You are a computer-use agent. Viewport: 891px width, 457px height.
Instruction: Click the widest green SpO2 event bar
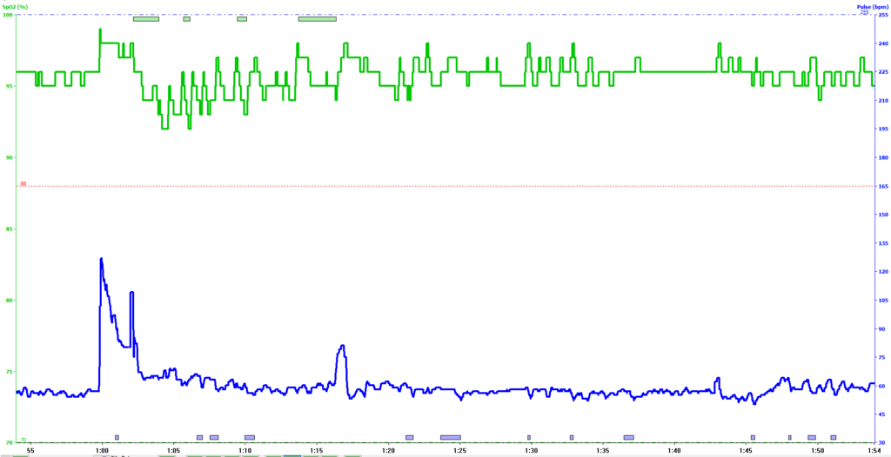(317, 18)
